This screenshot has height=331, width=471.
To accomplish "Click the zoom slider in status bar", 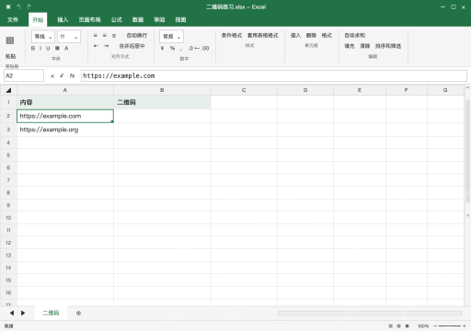I will pos(449,326).
